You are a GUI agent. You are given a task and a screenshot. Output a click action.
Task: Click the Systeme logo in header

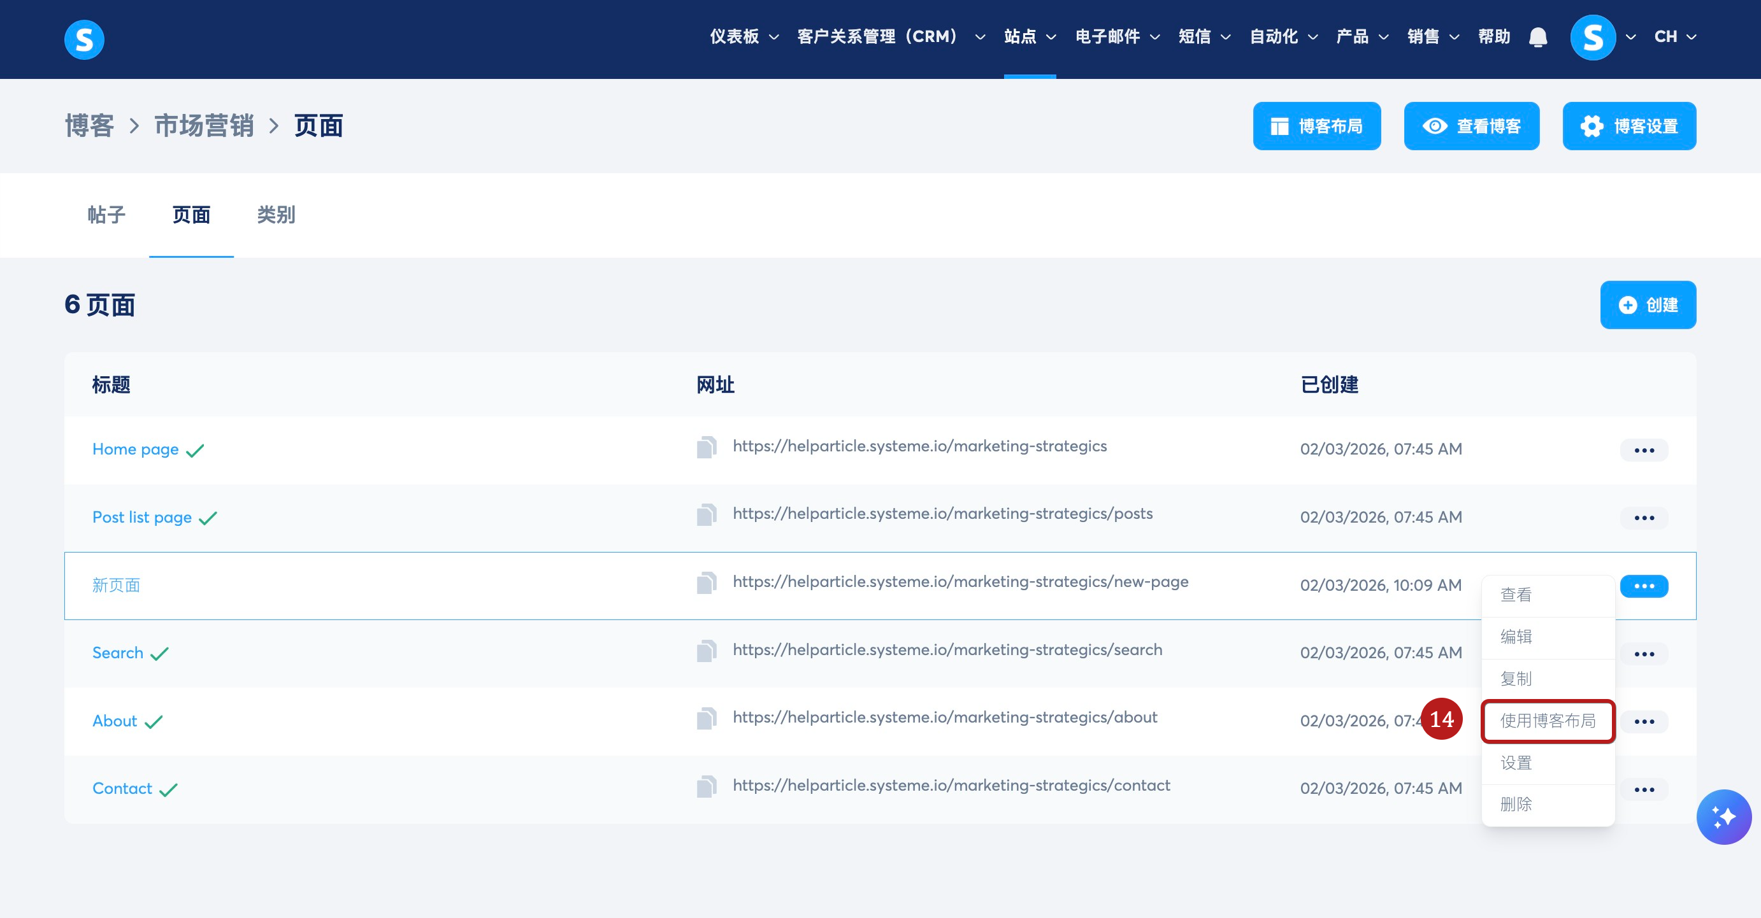[x=84, y=39]
